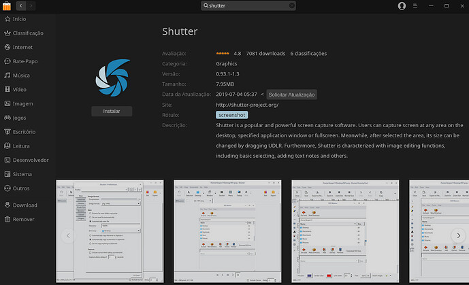Go back with the left arrow button

(21, 5)
